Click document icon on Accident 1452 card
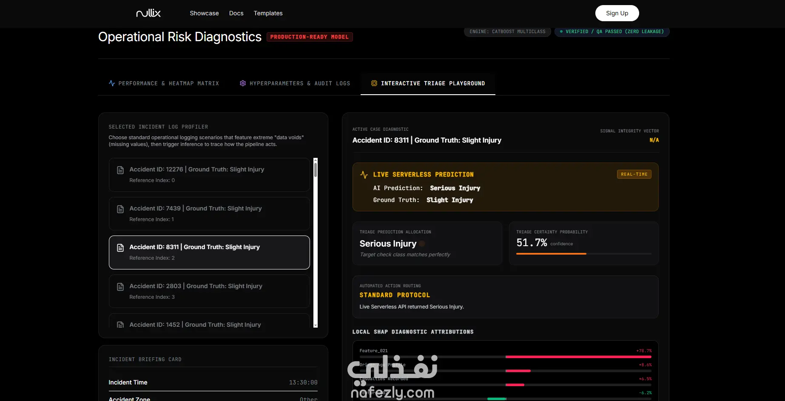Viewport: 785px width, 401px height. pyautogui.click(x=120, y=325)
